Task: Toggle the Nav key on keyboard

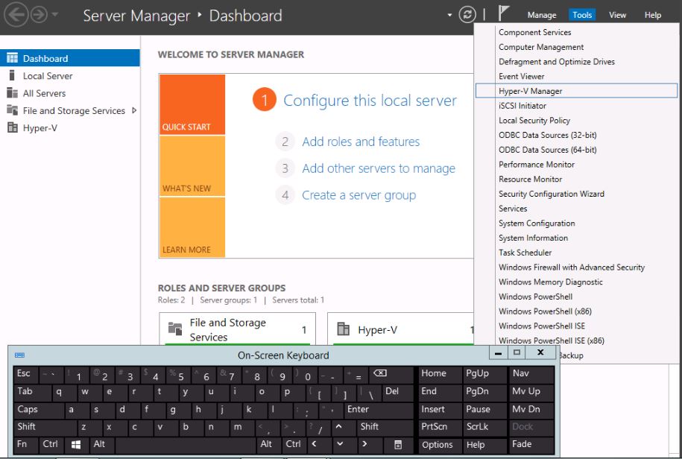Action: pyautogui.click(x=531, y=374)
